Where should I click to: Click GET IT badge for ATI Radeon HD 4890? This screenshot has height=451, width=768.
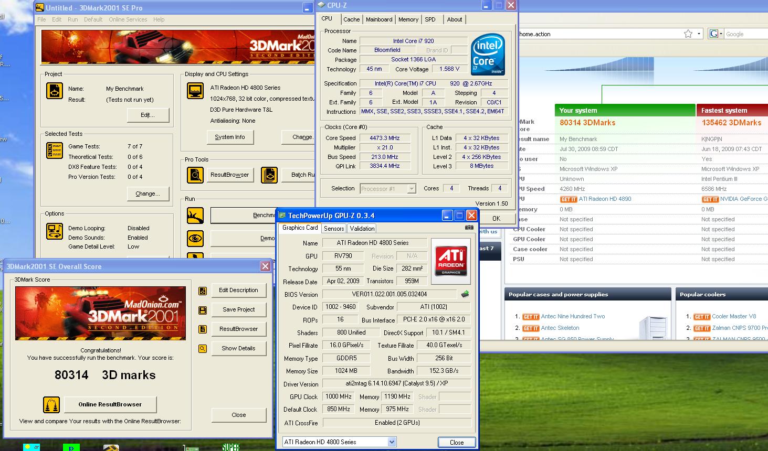click(569, 199)
